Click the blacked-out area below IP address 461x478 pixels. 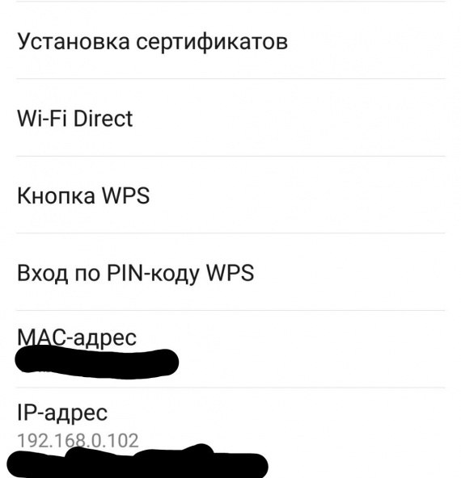tap(137, 462)
